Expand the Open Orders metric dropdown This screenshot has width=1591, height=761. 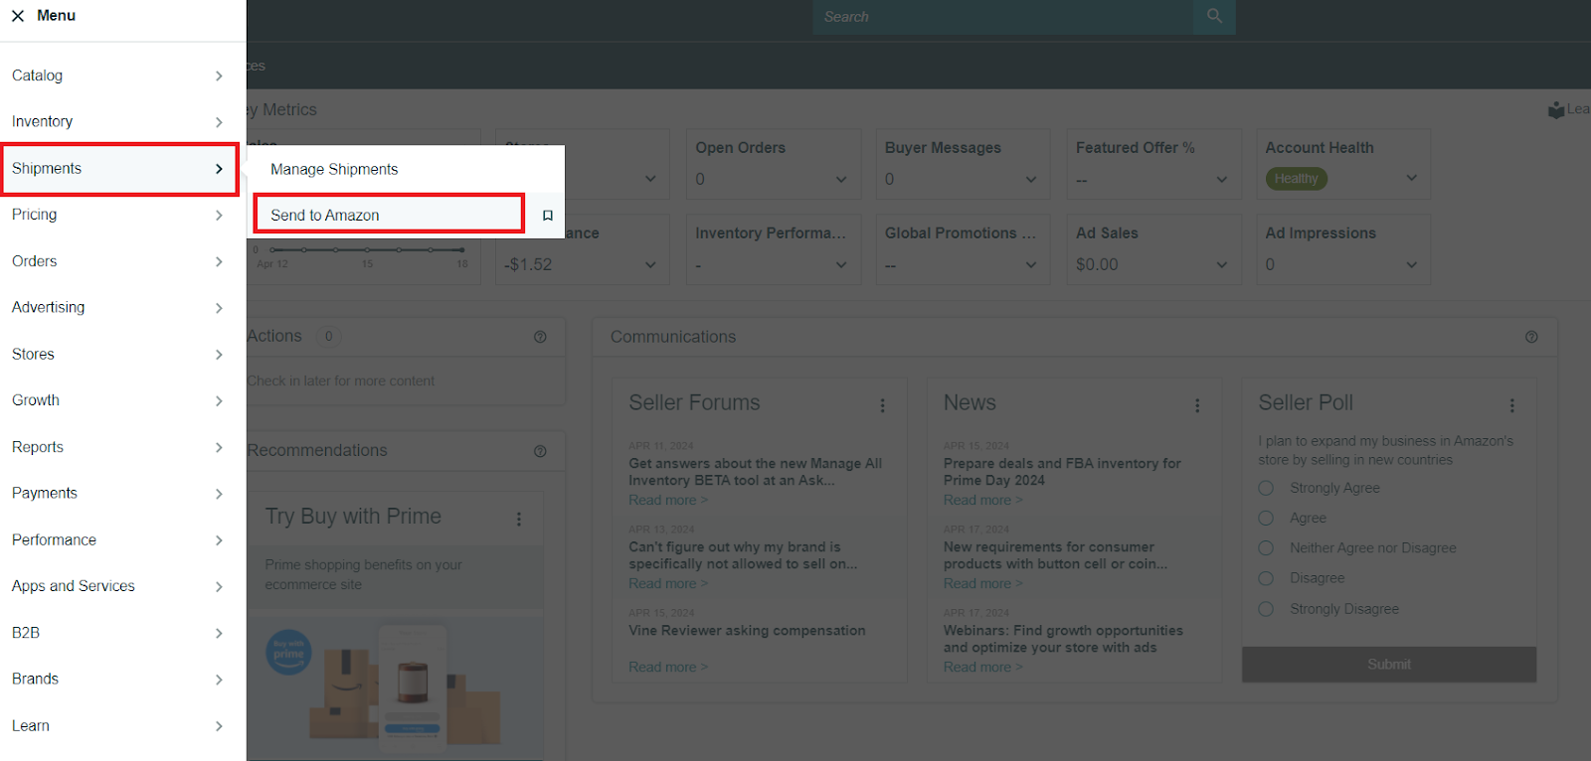coord(841,180)
